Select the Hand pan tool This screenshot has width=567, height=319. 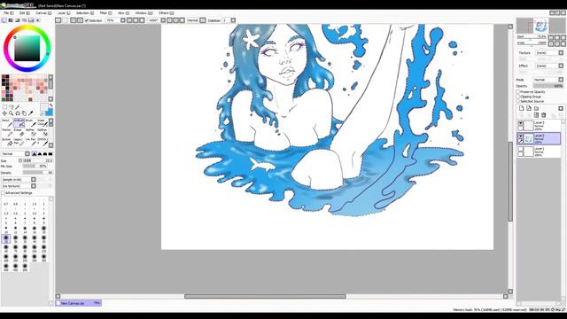coord(24,113)
